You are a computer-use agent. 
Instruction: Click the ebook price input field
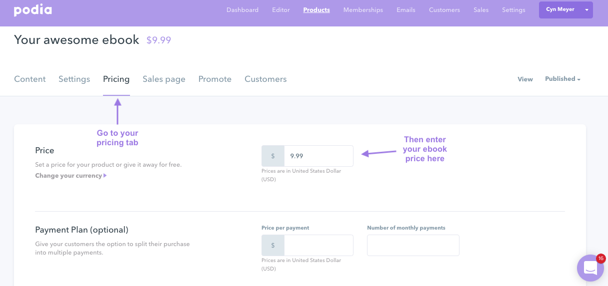318,156
